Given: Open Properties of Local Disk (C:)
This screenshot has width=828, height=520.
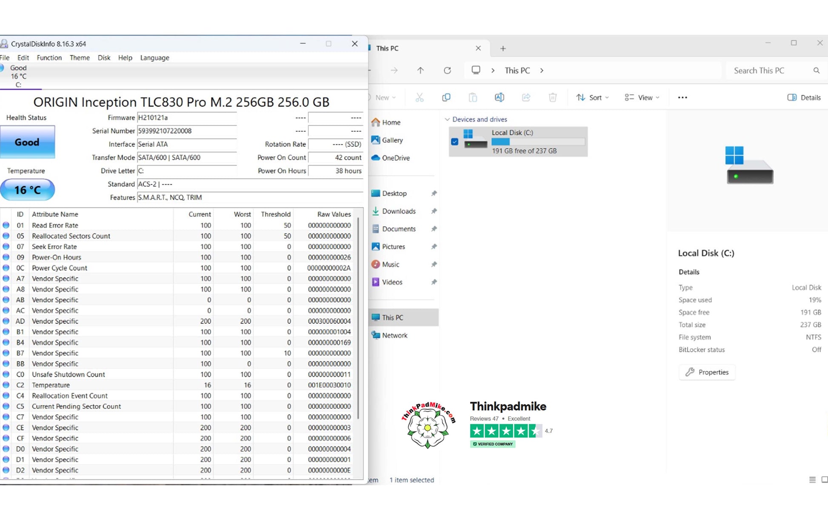Looking at the screenshot, I should 707,372.
